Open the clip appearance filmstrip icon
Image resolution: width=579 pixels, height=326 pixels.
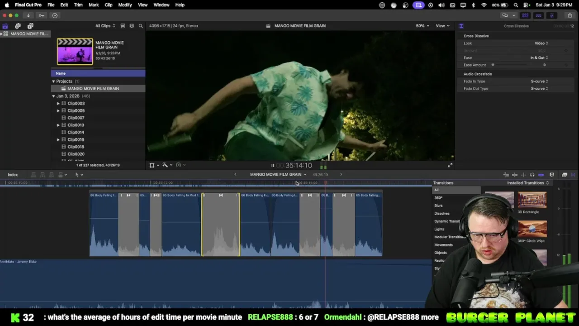(x=552, y=175)
